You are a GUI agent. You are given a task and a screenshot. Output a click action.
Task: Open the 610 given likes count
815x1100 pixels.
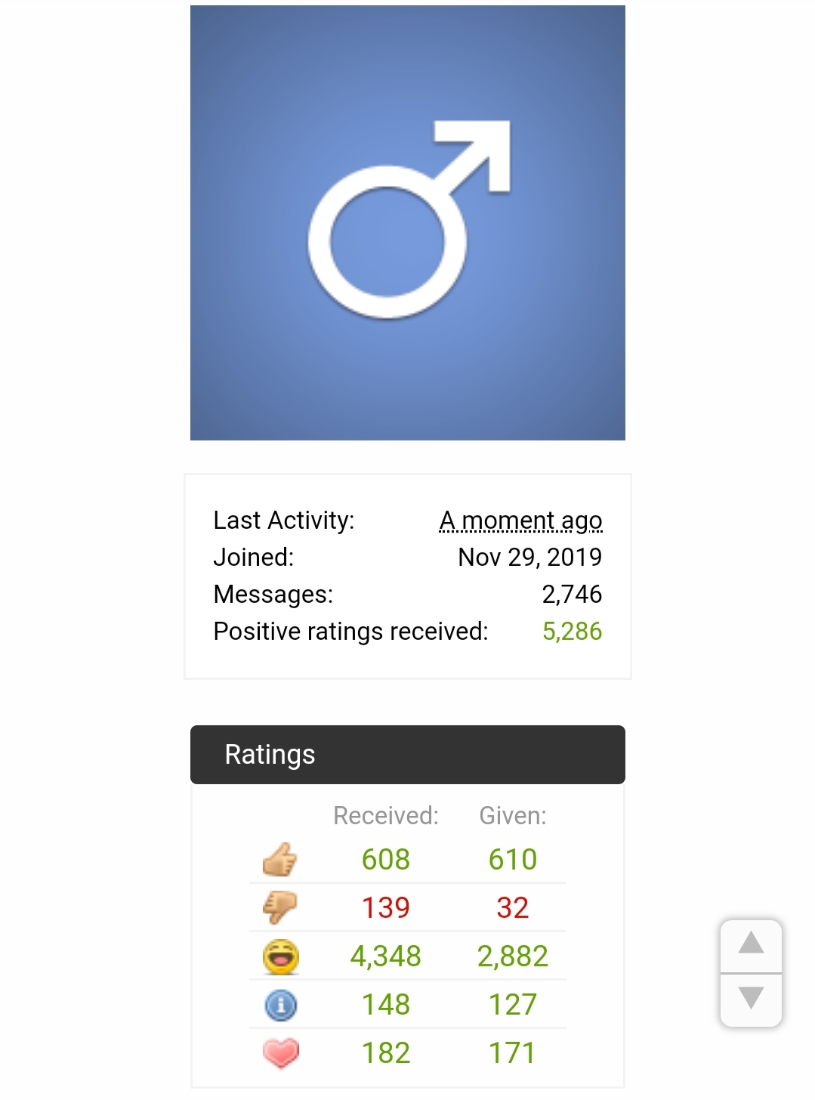(512, 860)
